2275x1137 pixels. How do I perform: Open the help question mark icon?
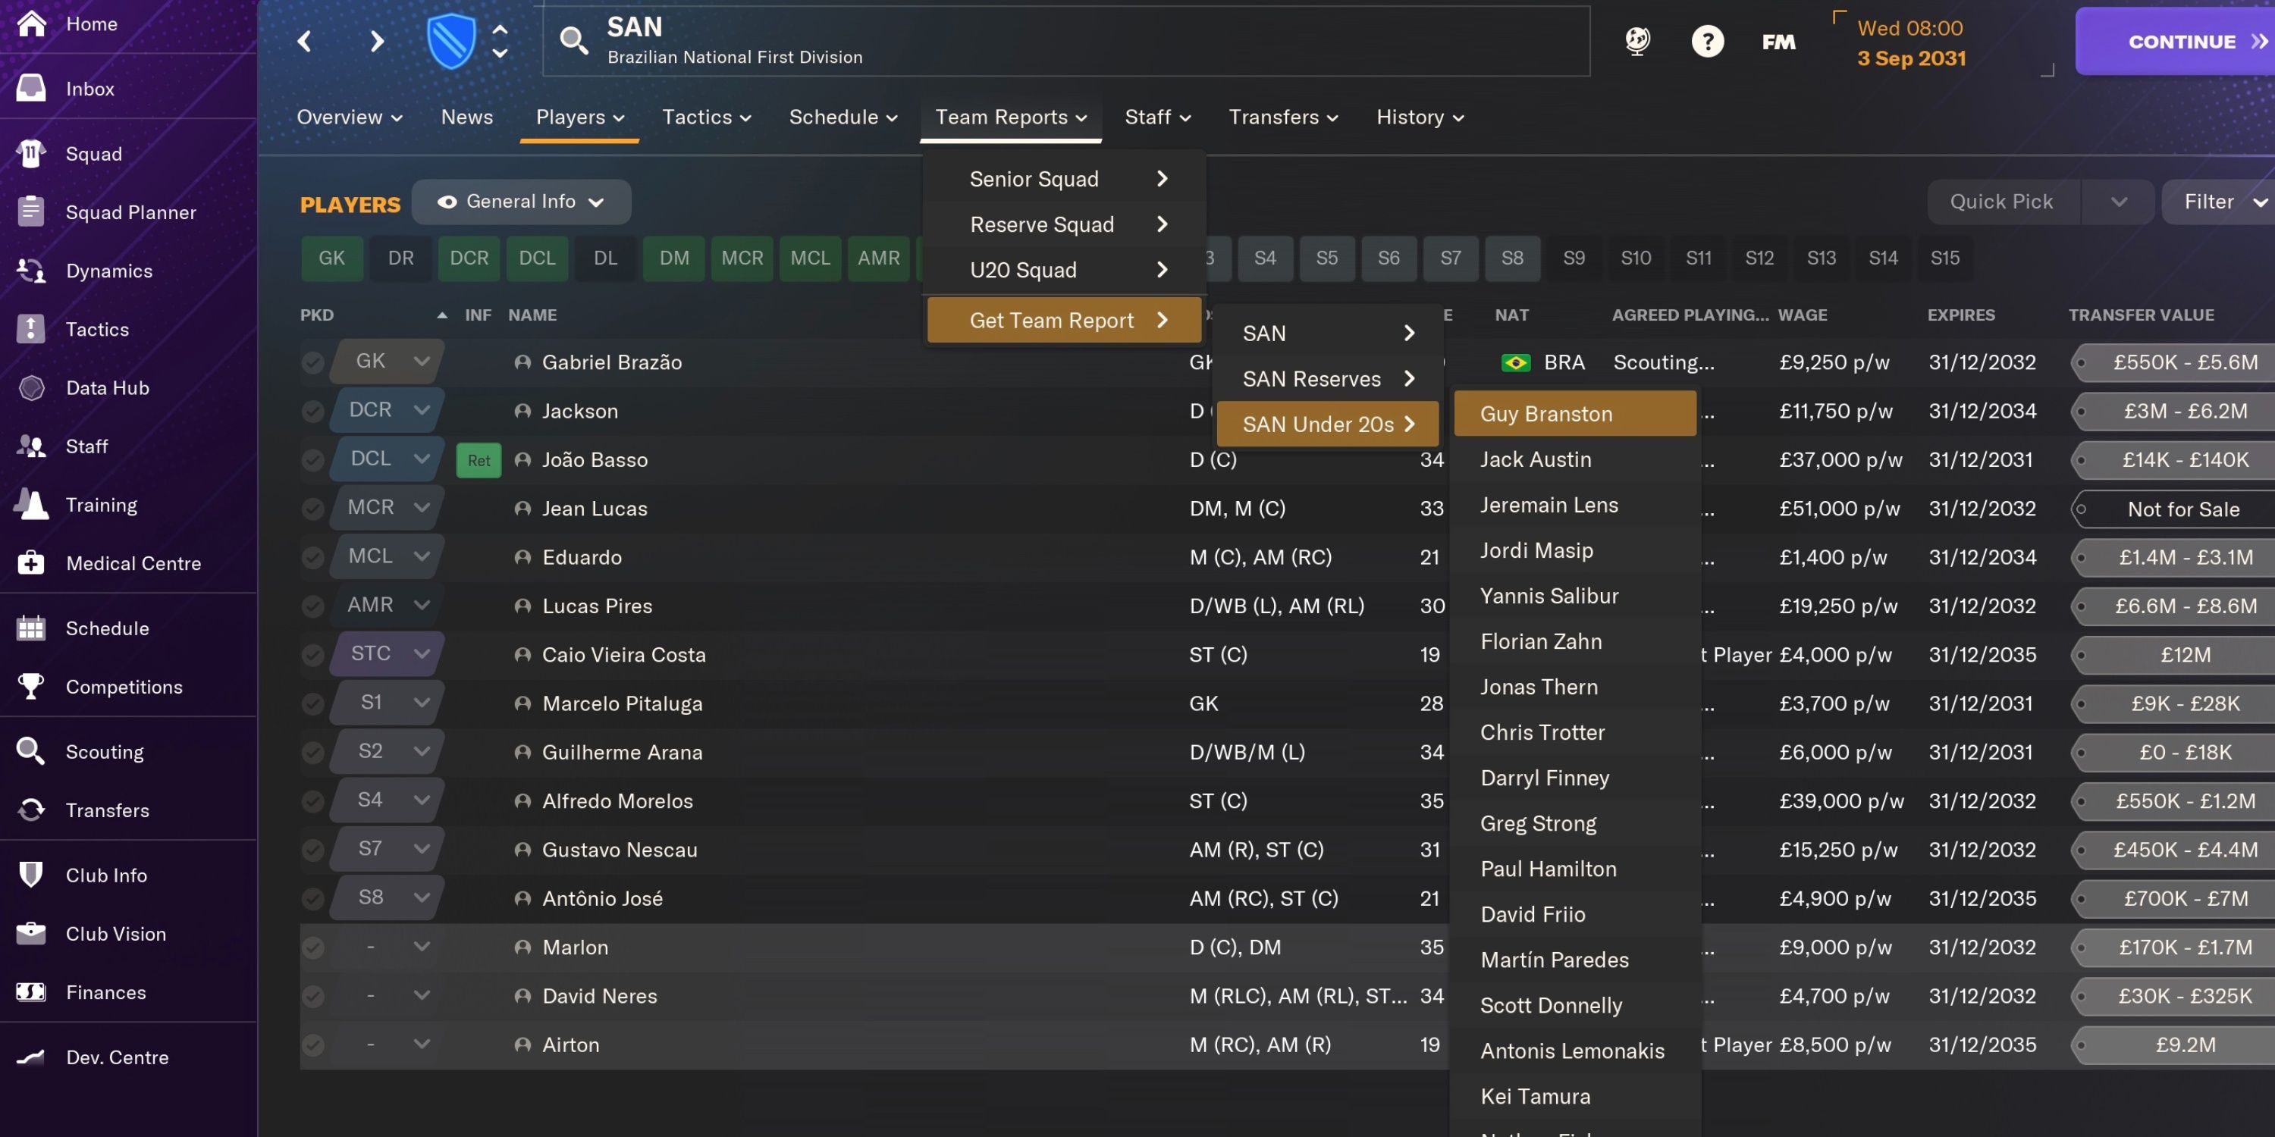[x=1708, y=41]
